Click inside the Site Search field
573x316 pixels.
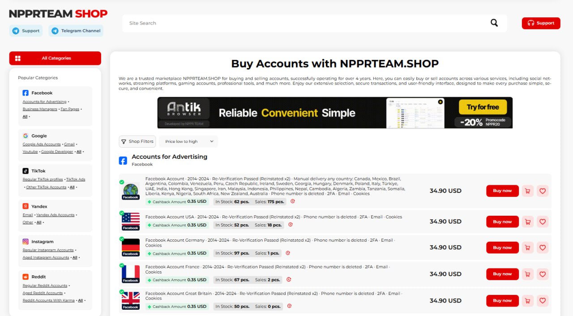[304, 23]
